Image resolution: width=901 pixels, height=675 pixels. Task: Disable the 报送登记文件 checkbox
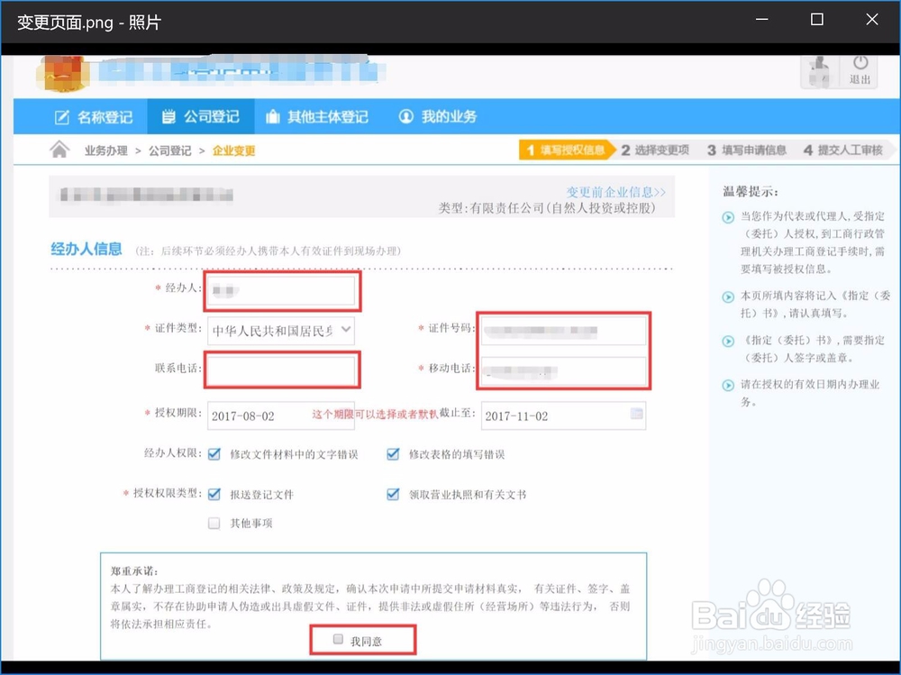click(x=214, y=494)
